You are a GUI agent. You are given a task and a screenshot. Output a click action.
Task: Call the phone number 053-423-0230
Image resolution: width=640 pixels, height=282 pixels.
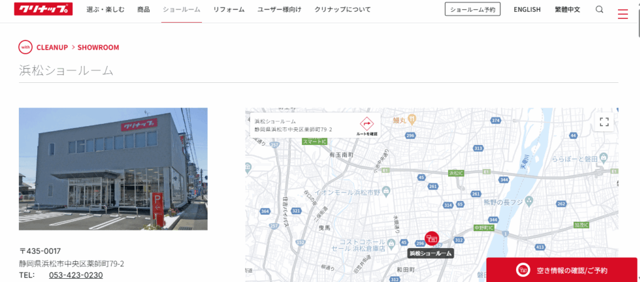point(76,275)
